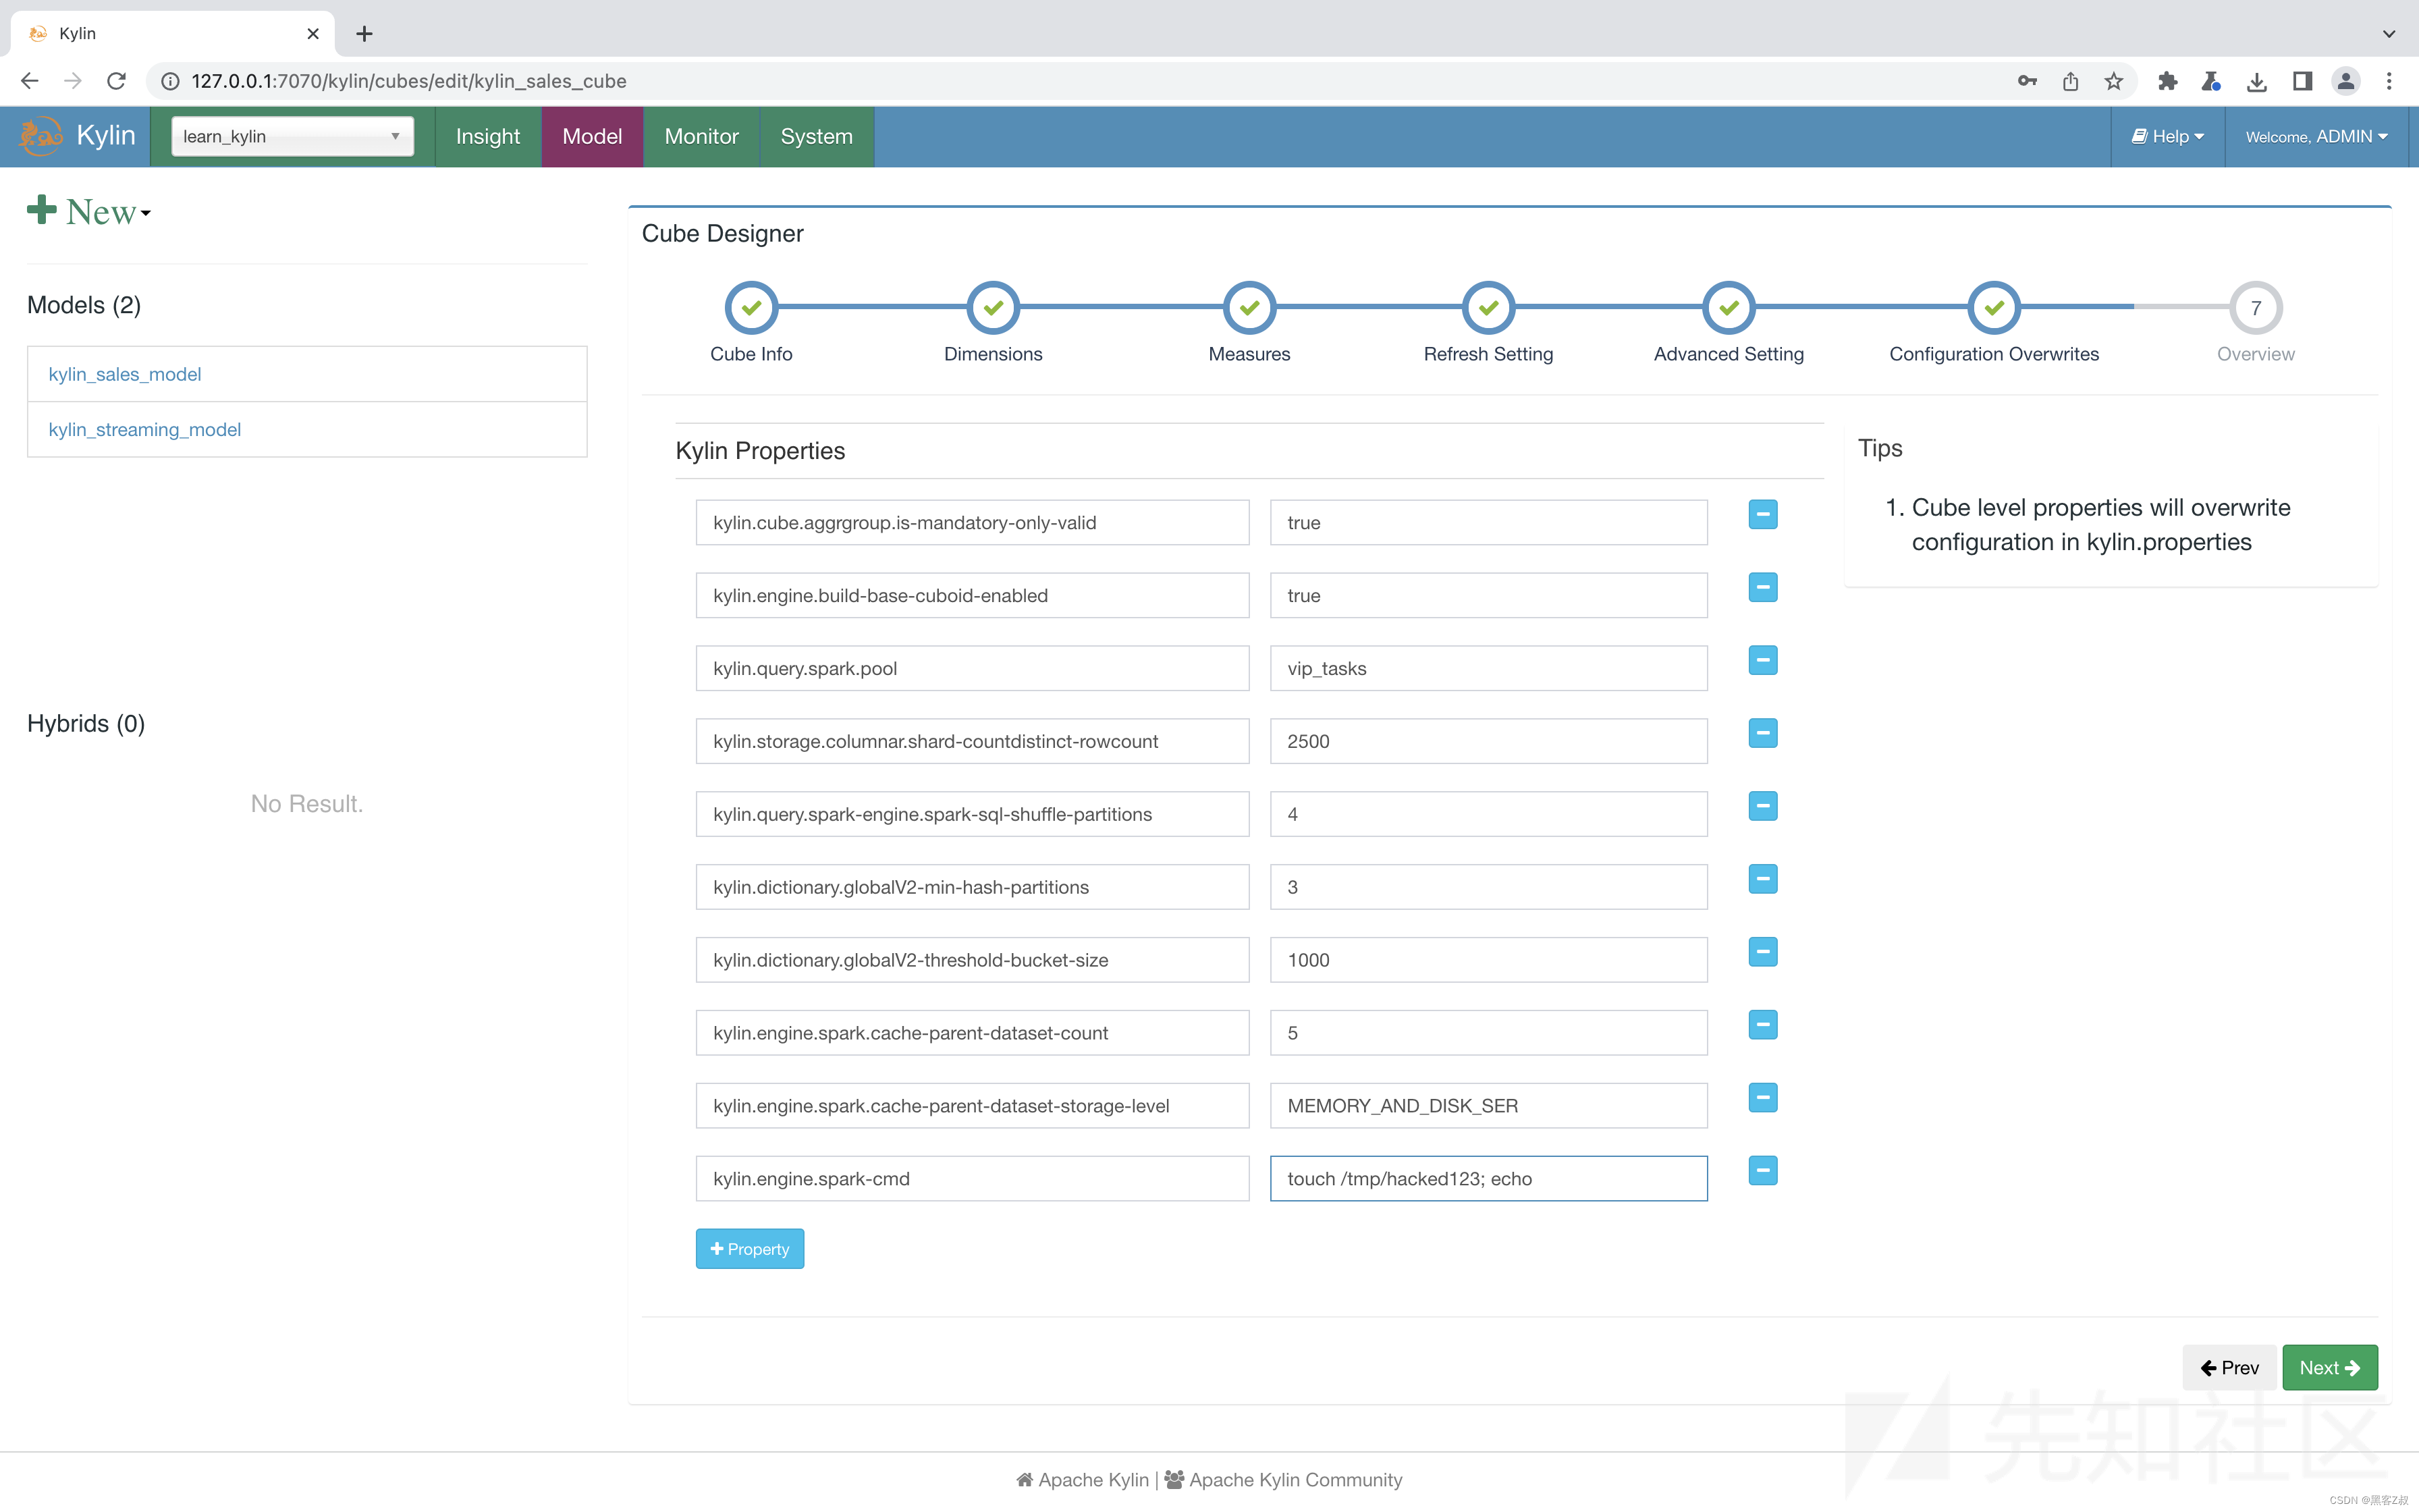
Task: Open the Advanced Setting step circle
Action: click(x=1729, y=307)
